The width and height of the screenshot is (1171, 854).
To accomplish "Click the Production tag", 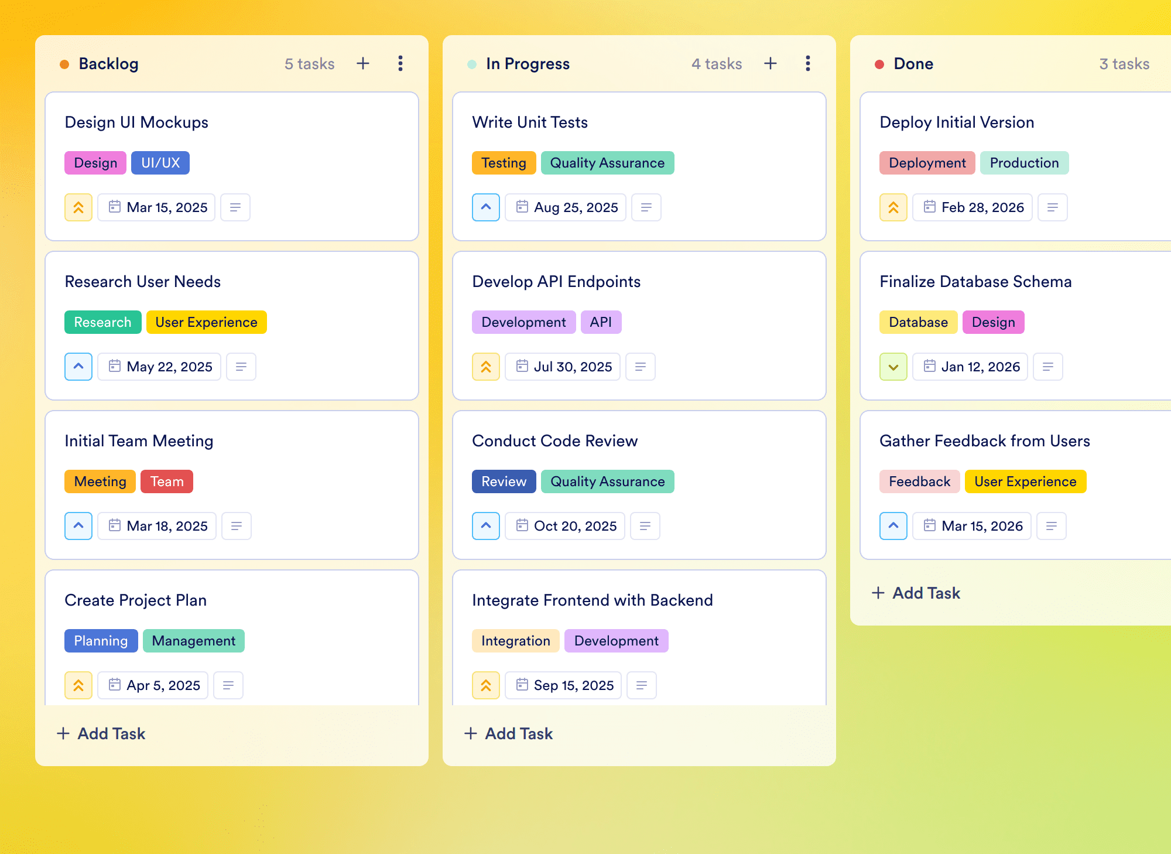I will pos(1025,163).
